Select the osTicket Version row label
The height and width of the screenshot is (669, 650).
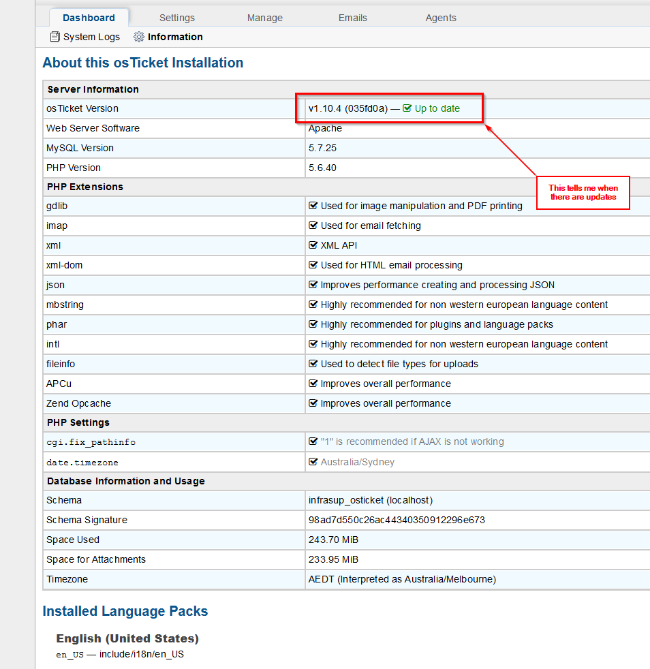pos(82,108)
